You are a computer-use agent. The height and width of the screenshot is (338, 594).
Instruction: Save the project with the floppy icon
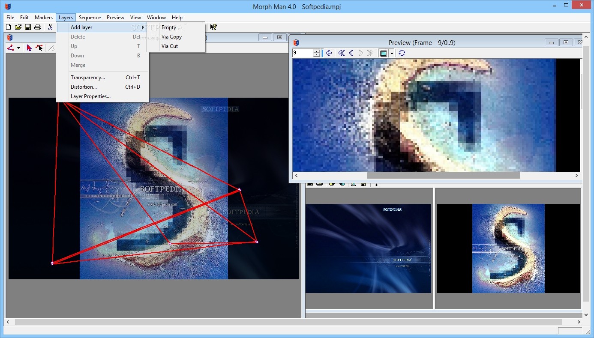click(28, 27)
